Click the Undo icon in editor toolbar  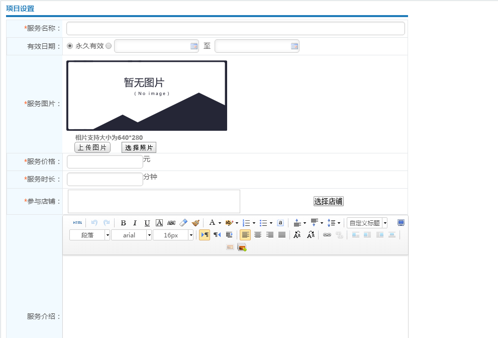click(95, 223)
